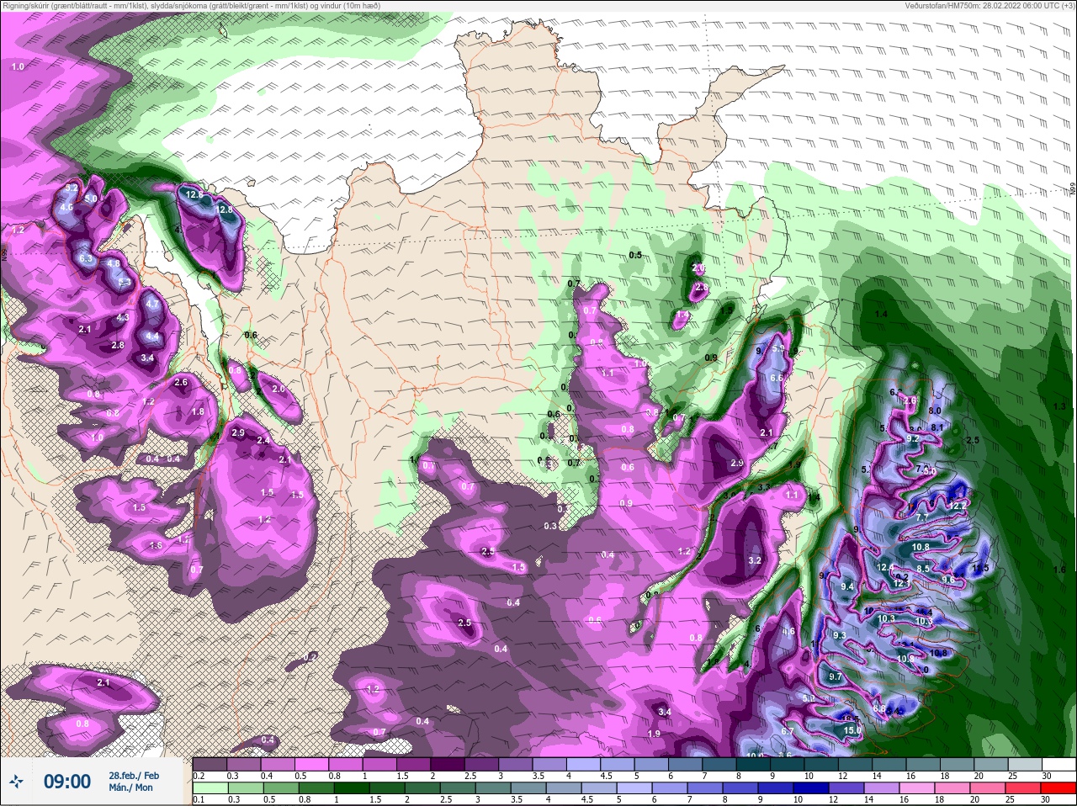This screenshot has width=1077, height=806.
Task: Click the 1.8 snowfall value on the map
Action: coord(199,411)
